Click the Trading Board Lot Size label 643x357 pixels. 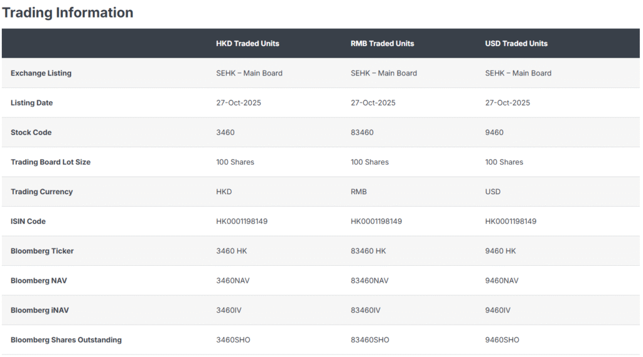(x=50, y=162)
